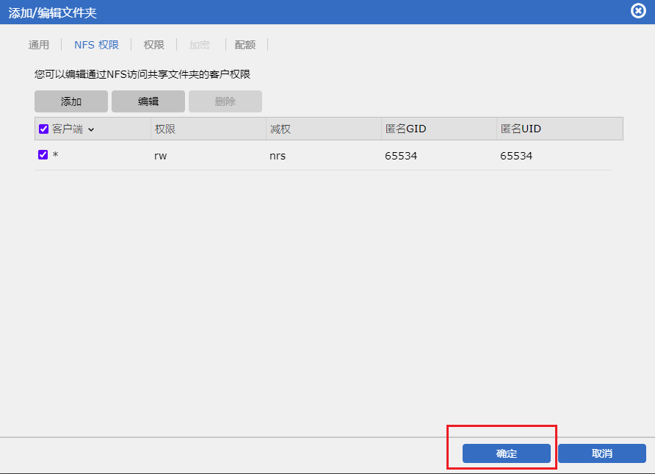Click the disabled 删除 button
This screenshot has height=474, width=655.
[x=225, y=101]
